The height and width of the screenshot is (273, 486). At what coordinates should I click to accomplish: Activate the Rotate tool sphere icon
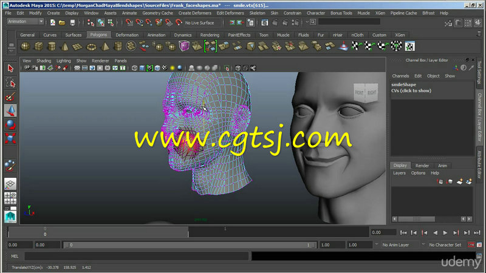click(10, 124)
